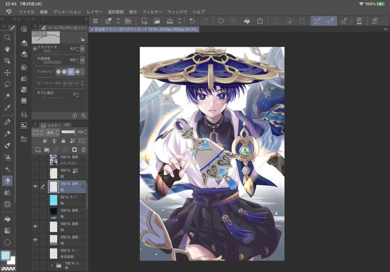The height and width of the screenshot is (272, 390).
Task: Select the Pen tool
Action: pos(7,122)
